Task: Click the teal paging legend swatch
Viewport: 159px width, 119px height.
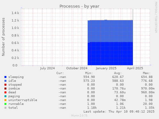Action: (x=5, y=96)
